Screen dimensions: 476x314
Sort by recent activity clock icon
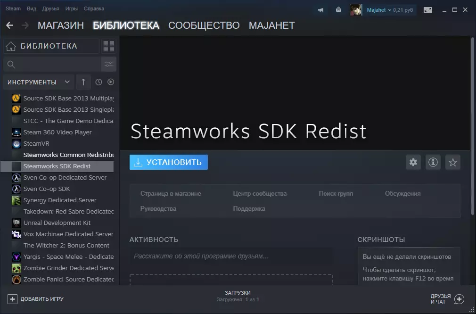click(98, 82)
